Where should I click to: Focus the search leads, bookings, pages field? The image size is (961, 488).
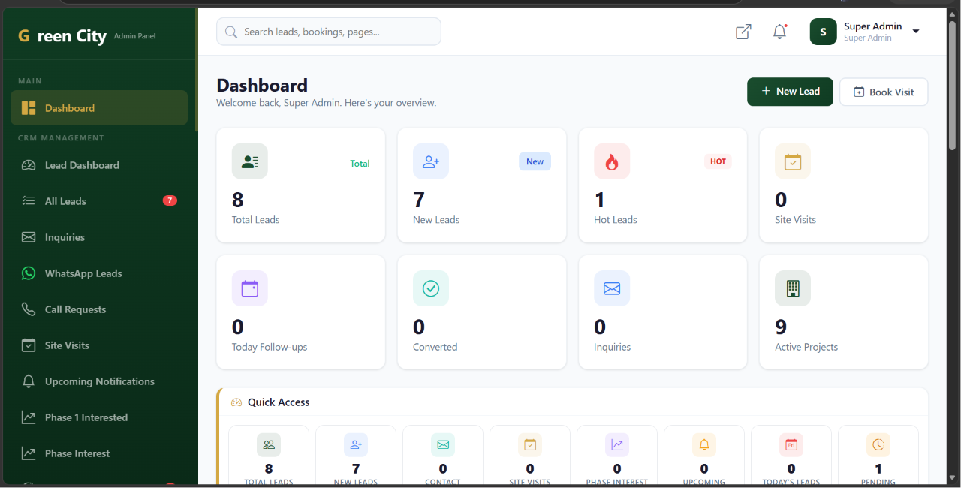329,32
